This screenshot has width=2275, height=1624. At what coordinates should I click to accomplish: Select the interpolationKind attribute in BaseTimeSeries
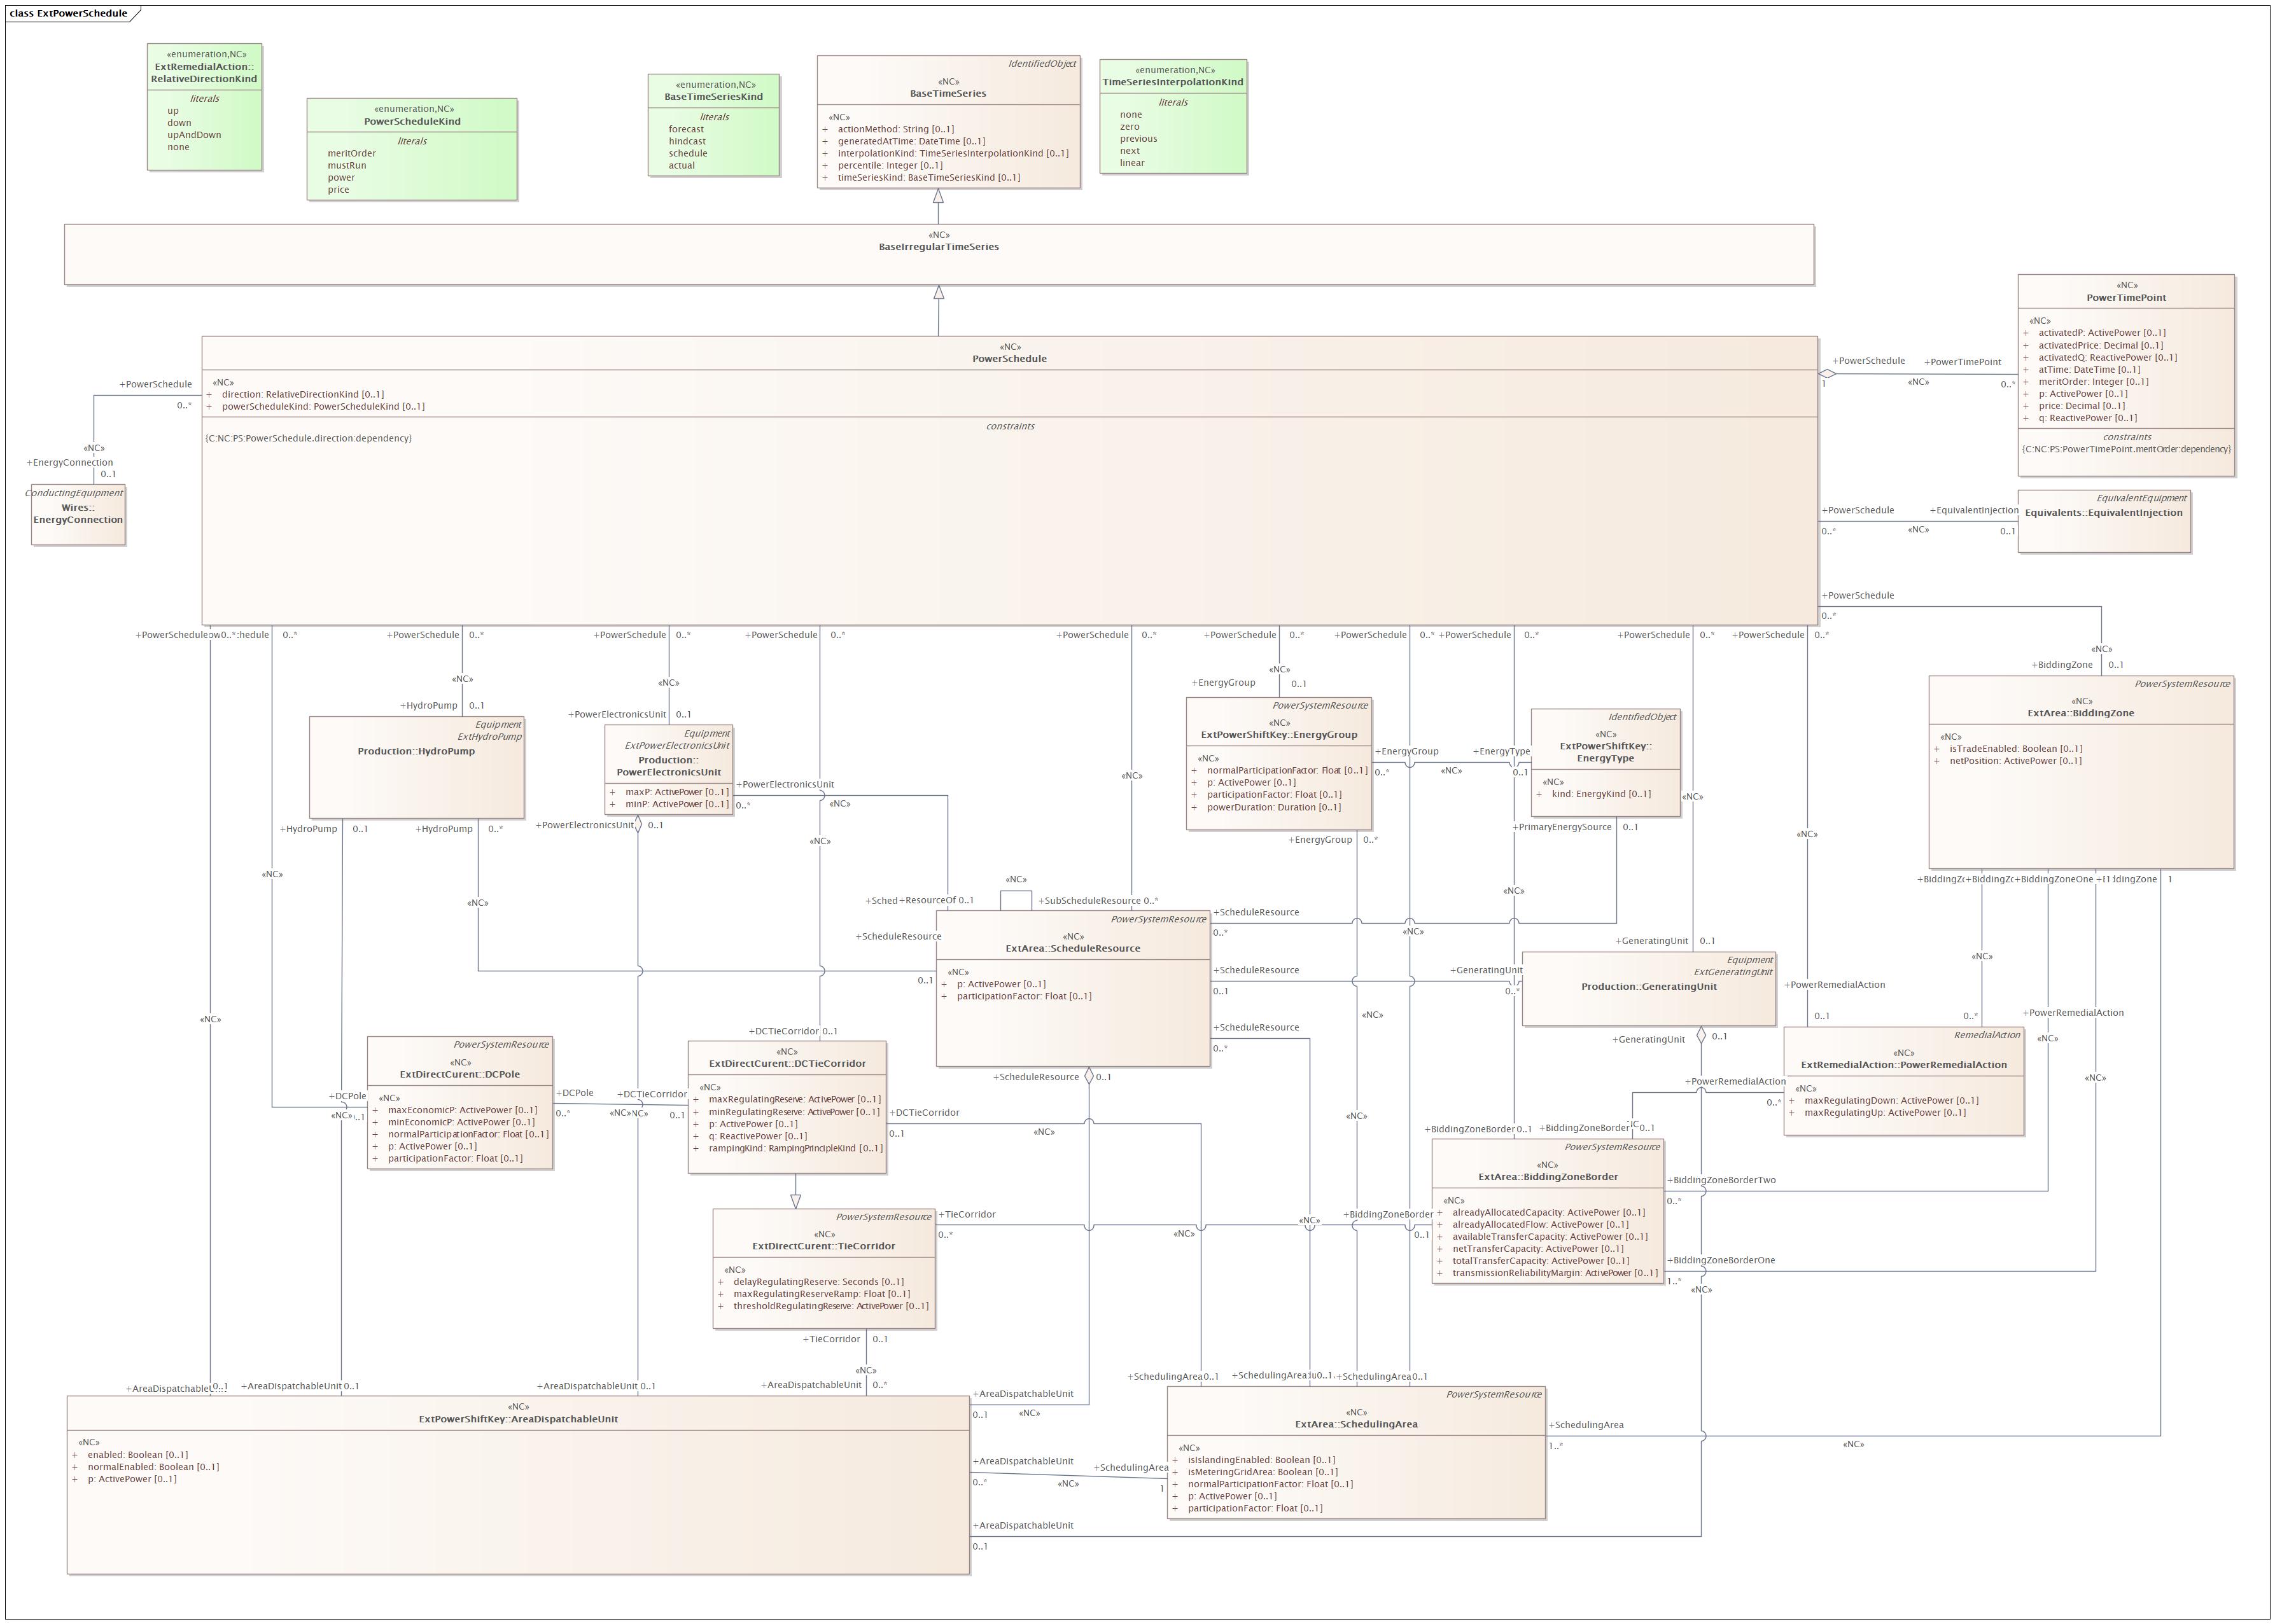pos(953,154)
